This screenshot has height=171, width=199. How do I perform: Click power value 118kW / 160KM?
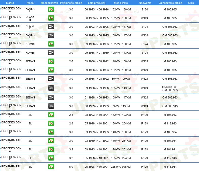point(121,61)
